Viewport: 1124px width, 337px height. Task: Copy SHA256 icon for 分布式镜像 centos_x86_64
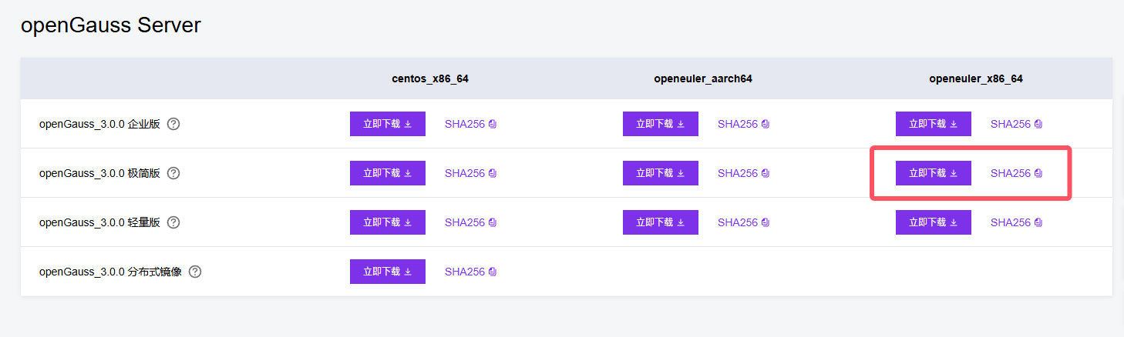493,272
